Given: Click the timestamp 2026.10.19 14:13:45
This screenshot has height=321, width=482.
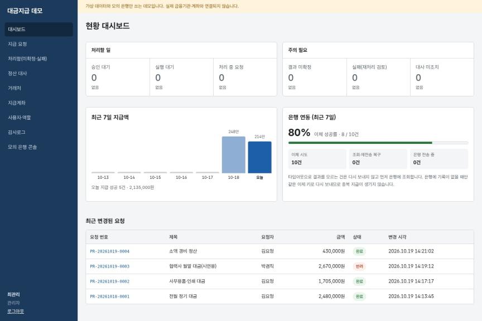Looking at the screenshot, I should pyautogui.click(x=411, y=296).
